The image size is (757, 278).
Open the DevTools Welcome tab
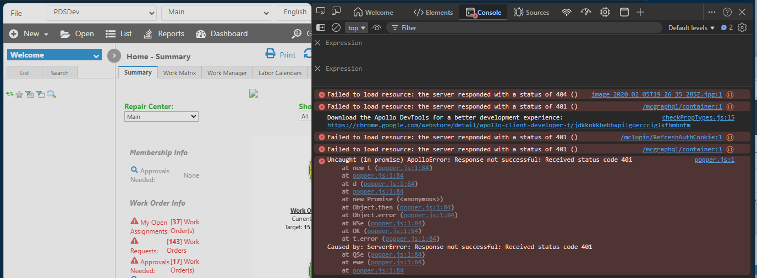point(373,12)
